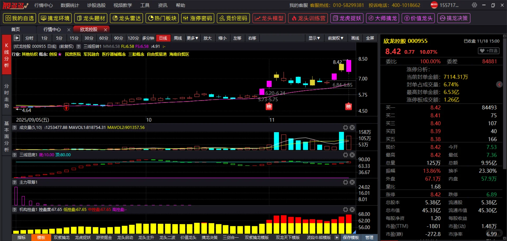Open settings gear of 成交量 indicator panel

pos(345,128)
